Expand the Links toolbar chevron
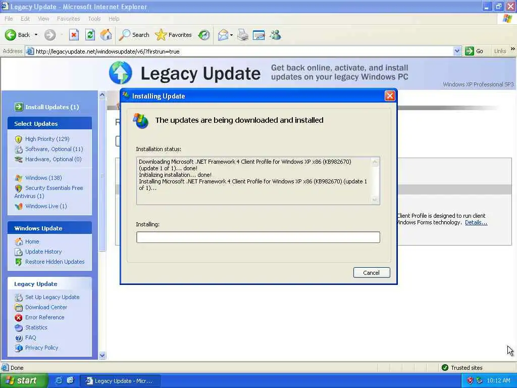Viewport: 517px width, 388px height. click(513, 49)
